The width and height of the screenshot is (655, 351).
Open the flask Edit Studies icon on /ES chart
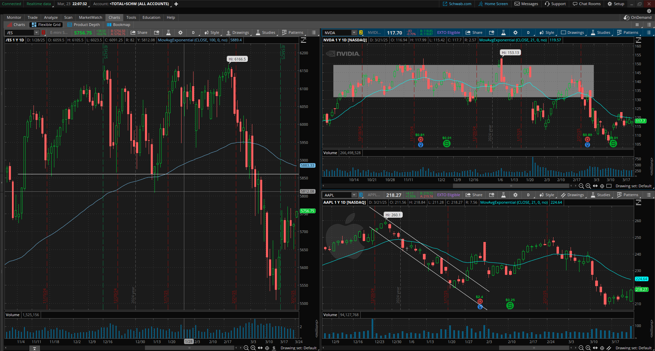pos(168,32)
